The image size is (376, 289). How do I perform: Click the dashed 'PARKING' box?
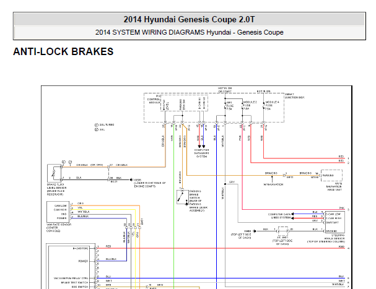coord(331,175)
